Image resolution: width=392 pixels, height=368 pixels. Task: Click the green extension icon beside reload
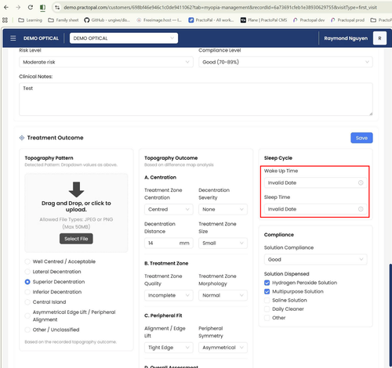(x=42, y=8)
